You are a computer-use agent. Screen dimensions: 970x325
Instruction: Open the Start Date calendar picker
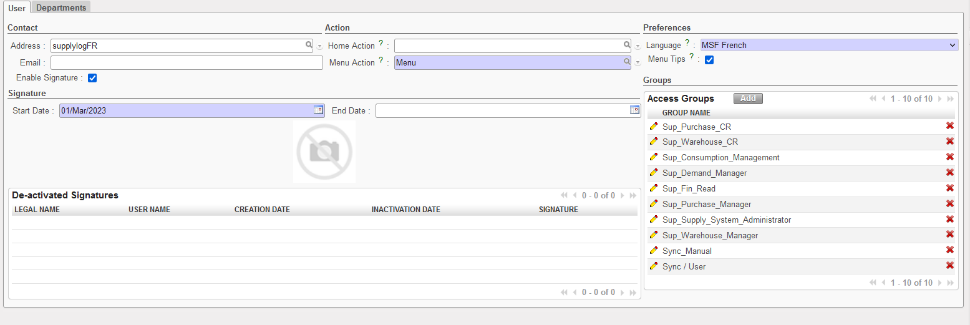(x=318, y=110)
